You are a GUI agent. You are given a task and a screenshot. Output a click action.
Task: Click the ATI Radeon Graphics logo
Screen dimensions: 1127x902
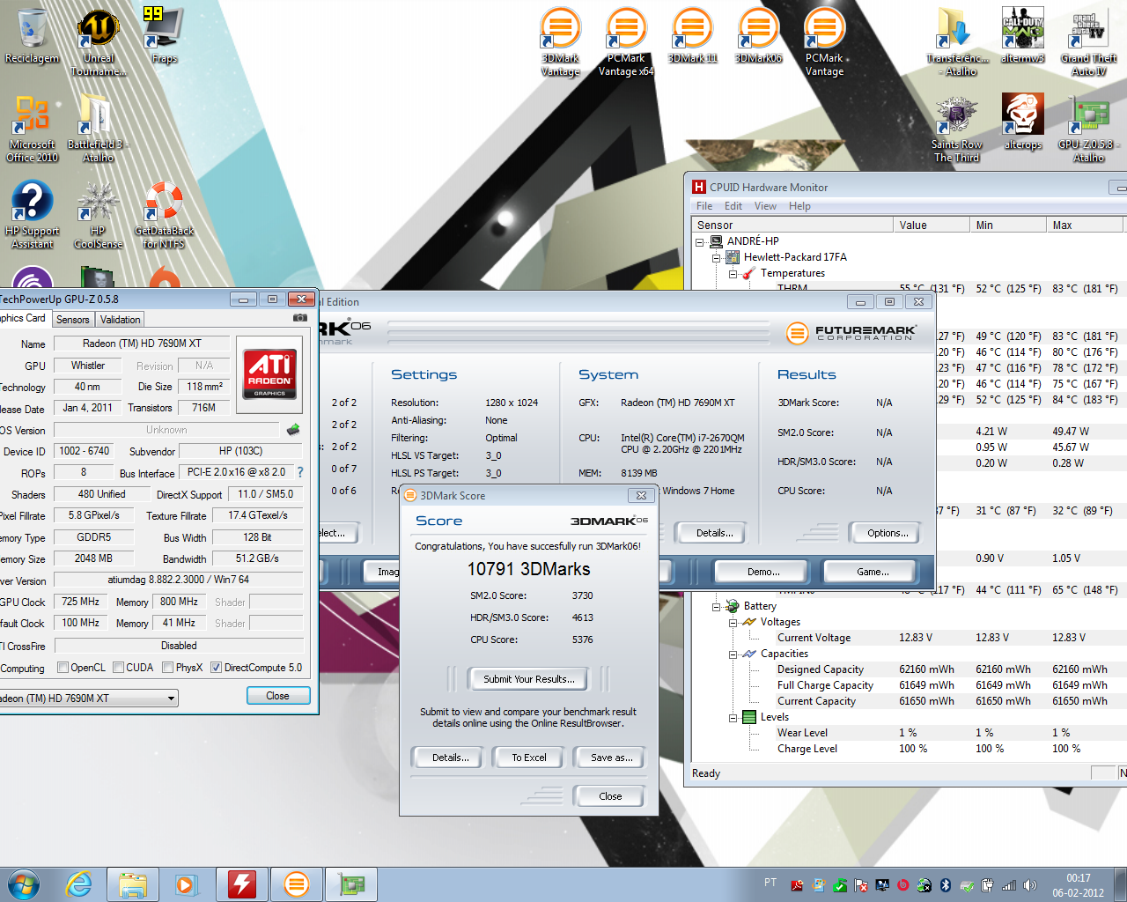(x=269, y=373)
